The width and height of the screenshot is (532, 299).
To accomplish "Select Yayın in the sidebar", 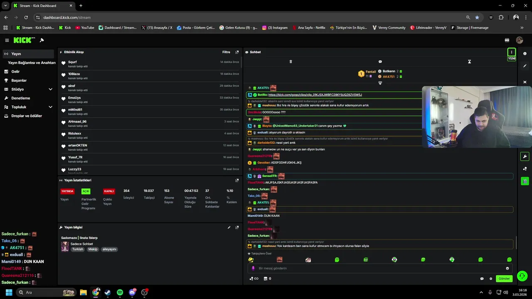I will (x=29, y=54).
